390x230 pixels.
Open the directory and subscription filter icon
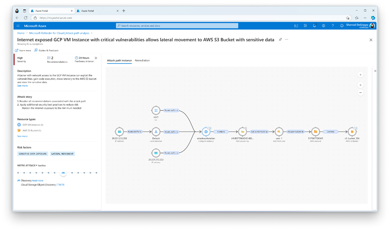pos(305,25)
